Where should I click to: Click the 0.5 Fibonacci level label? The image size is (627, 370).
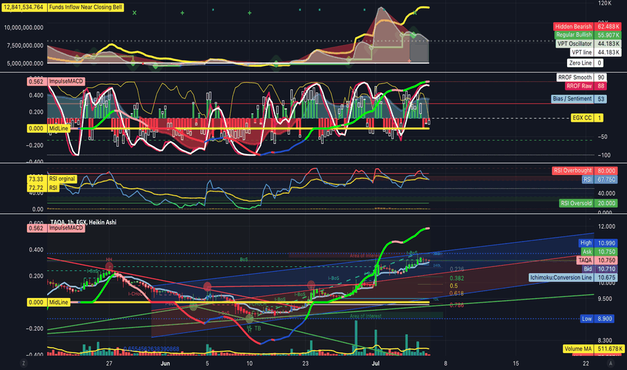[453, 286]
